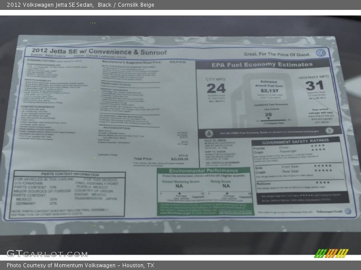Viewport: 361px width, 270px height.
Task: Click the 'GERMANY' parts content row
Action: (x=36, y=203)
